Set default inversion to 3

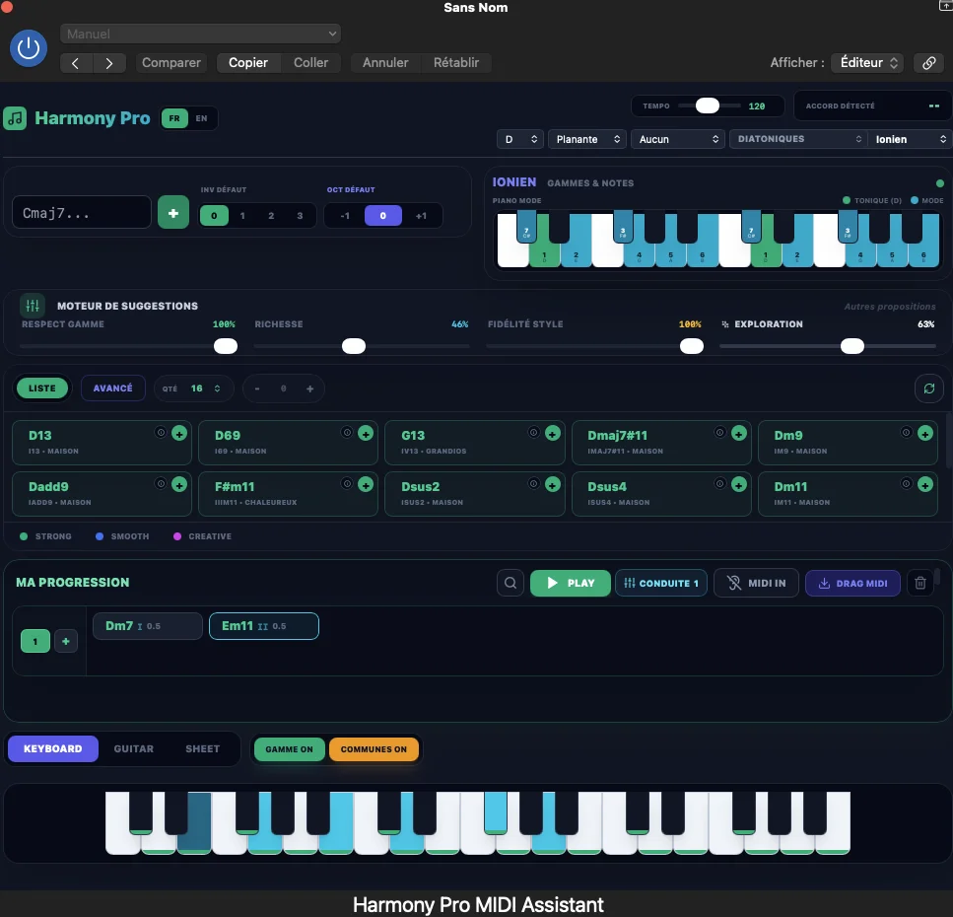[300, 215]
